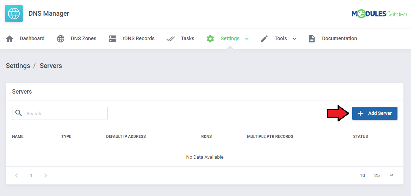Sort by the STATUS column header
Viewport: 411px width, 196px height.
coord(361,136)
